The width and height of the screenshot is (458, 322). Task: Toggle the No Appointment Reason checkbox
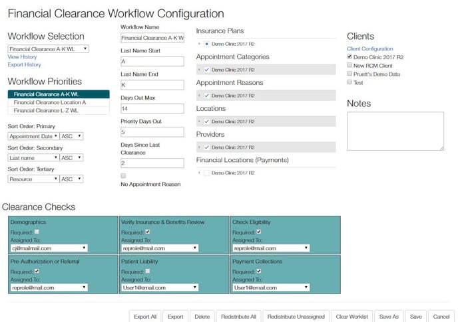(x=123, y=175)
